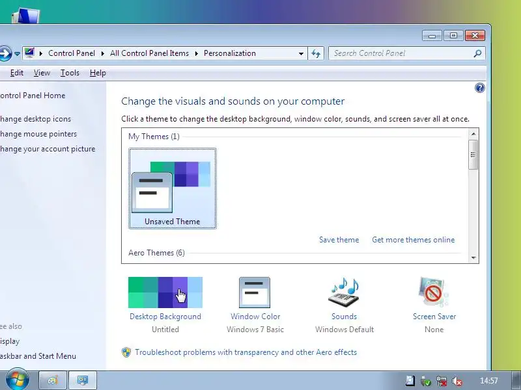The width and height of the screenshot is (521, 390).
Task: Click the Forward navigation arrow button
Action: [5, 53]
